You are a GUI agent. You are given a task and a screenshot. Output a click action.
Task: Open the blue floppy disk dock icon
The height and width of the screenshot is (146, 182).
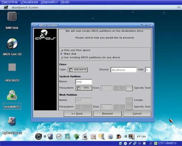tap(50, 137)
